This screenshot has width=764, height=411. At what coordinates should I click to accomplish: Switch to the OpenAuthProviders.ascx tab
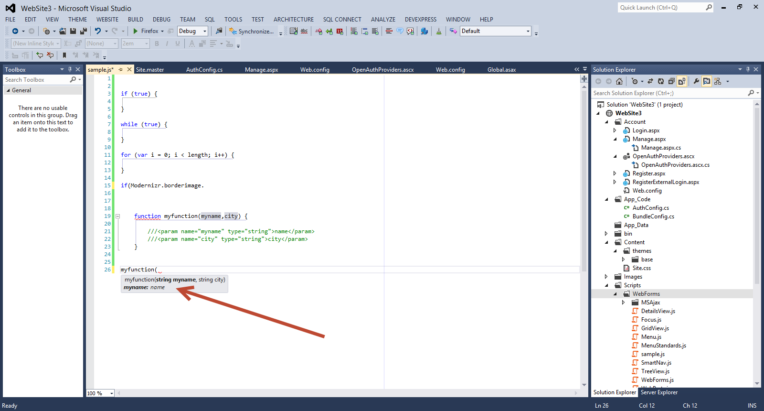tap(383, 70)
